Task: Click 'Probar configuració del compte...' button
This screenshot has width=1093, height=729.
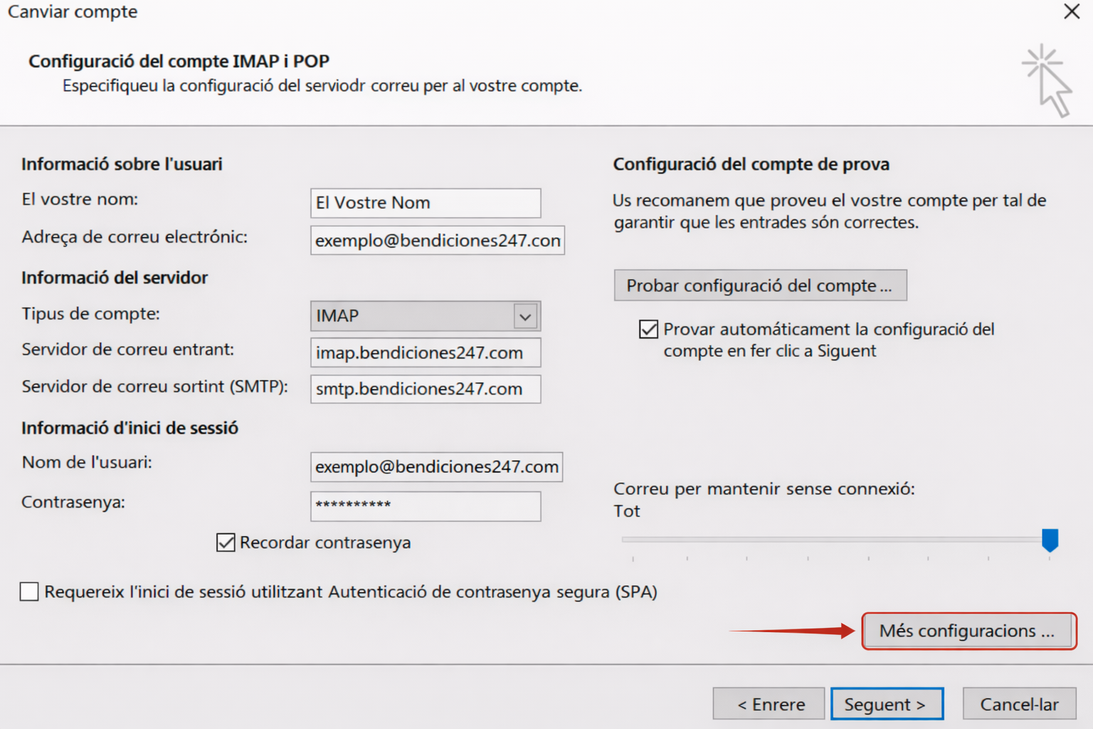Action: click(x=759, y=285)
